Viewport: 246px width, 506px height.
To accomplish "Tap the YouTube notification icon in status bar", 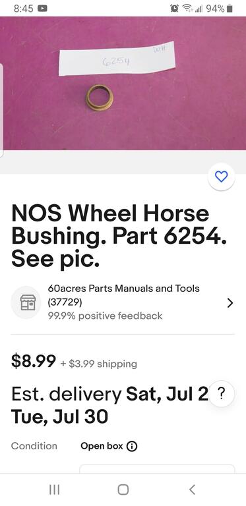I will click(43, 9).
